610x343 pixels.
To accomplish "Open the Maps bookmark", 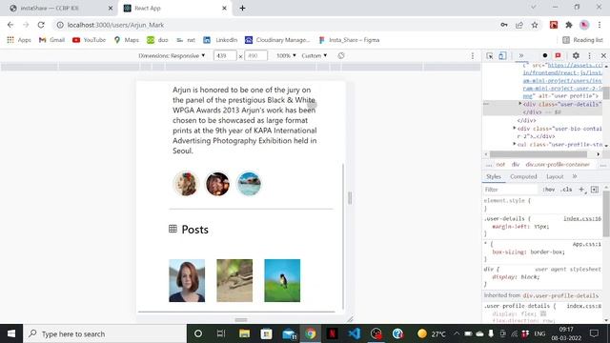I will [x=127, y=40].
